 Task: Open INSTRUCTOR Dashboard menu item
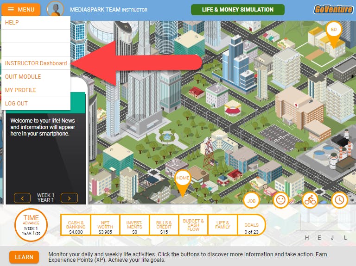click(x=36, y=63)
